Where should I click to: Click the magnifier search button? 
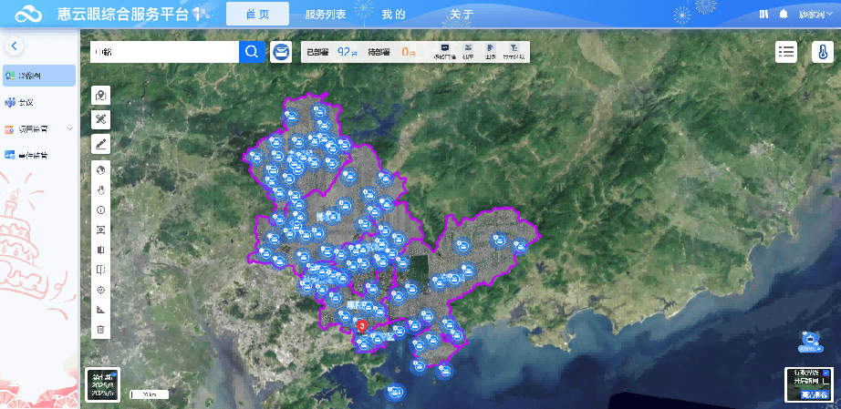(x=252, y=52)
